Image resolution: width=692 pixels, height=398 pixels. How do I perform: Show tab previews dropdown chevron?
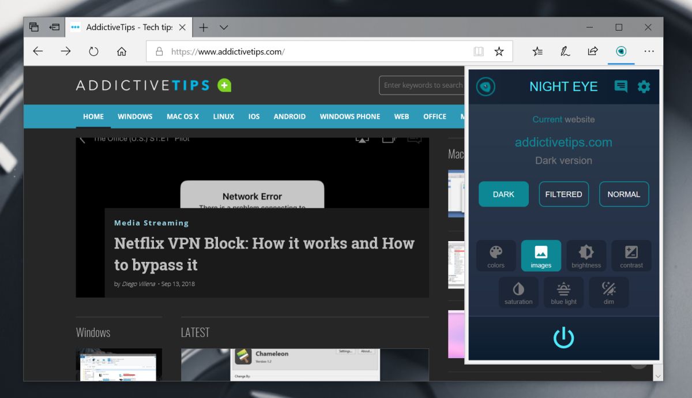pos(224,27)
